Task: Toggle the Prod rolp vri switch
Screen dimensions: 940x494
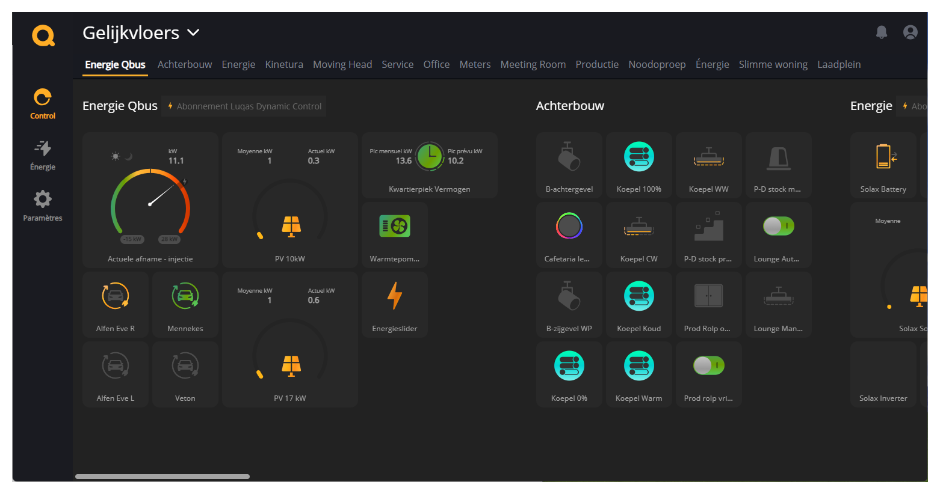Action: (708, 365)
